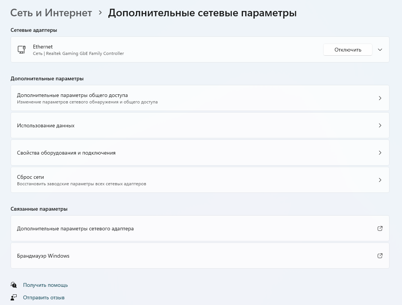Click the help icon next to Получить помощь
Image resolution: width=402 pixels, height=305 pixels.
[14, 285]
